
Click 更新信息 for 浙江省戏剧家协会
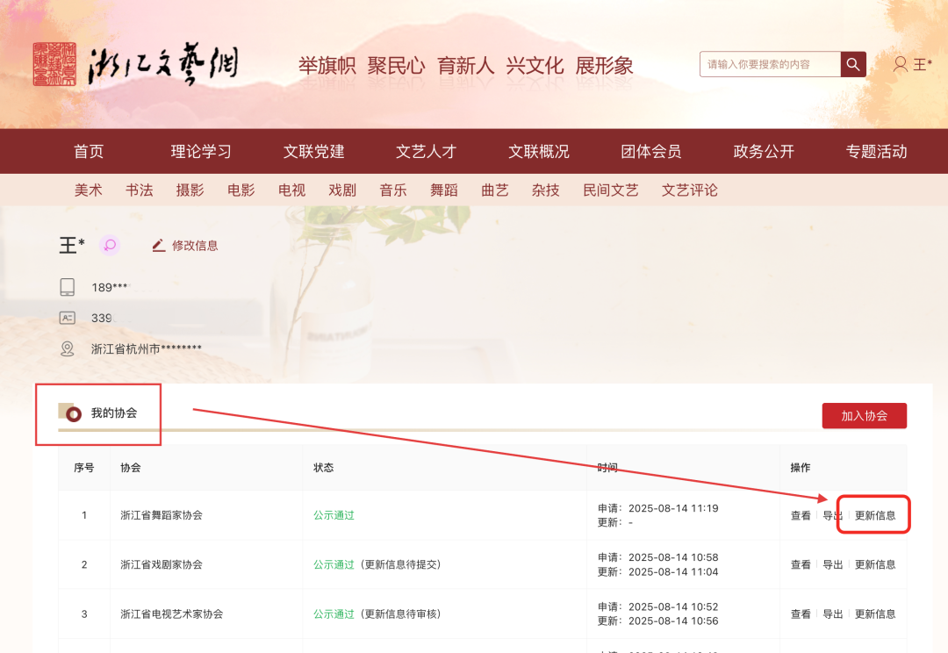click(875, 564)
